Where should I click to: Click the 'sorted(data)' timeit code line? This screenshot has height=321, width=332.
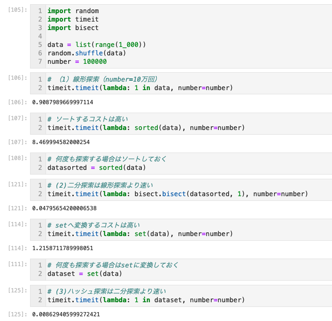[x=146, y=128]
